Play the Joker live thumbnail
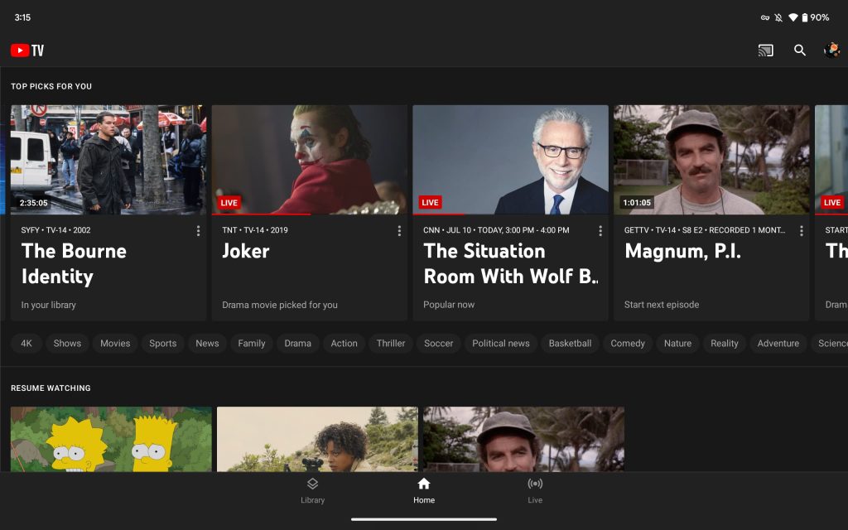The width and height of the screenshot is (848, 530). coord(309,159)
